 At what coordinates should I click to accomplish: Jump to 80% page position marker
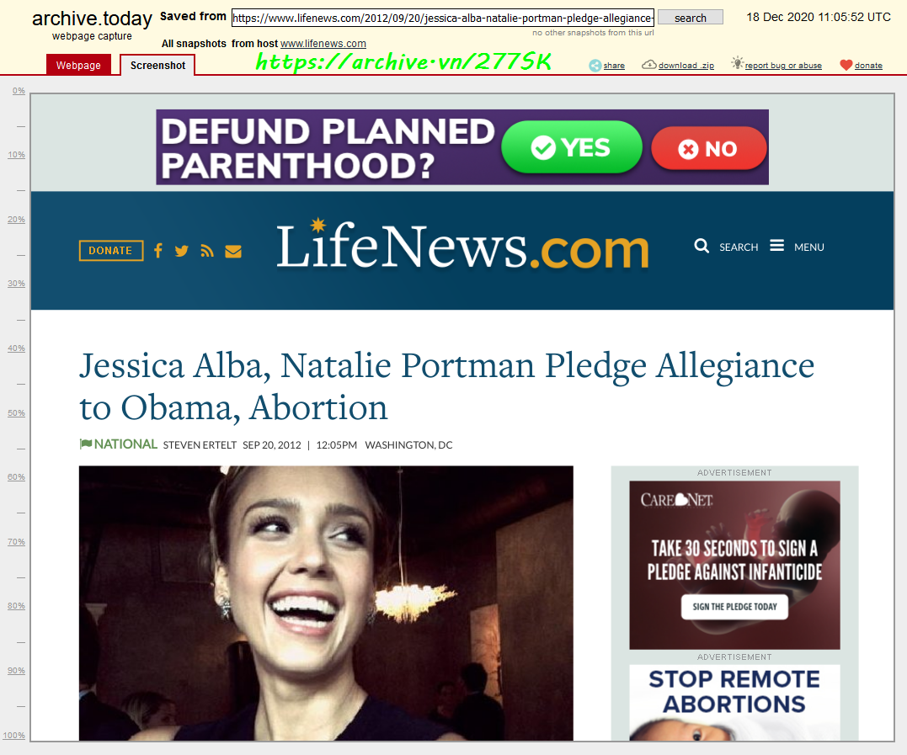pyautogui.click(x=16, y=606)
